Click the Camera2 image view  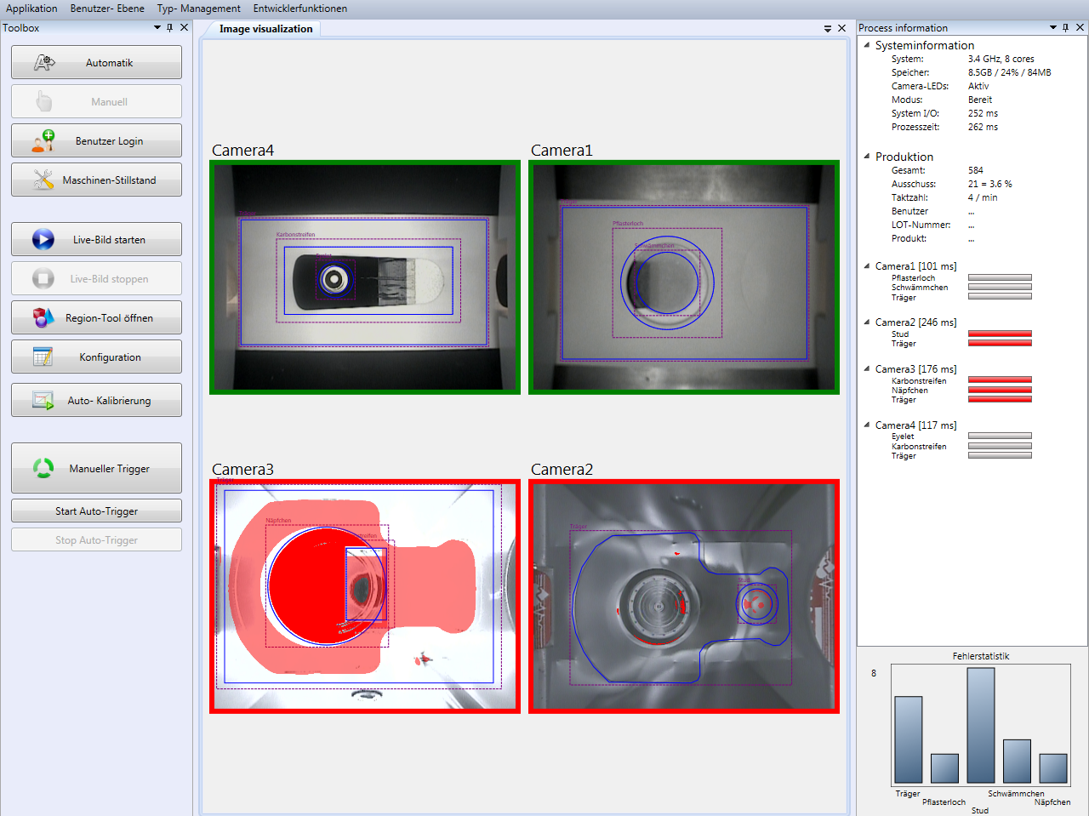click(684, 596)
